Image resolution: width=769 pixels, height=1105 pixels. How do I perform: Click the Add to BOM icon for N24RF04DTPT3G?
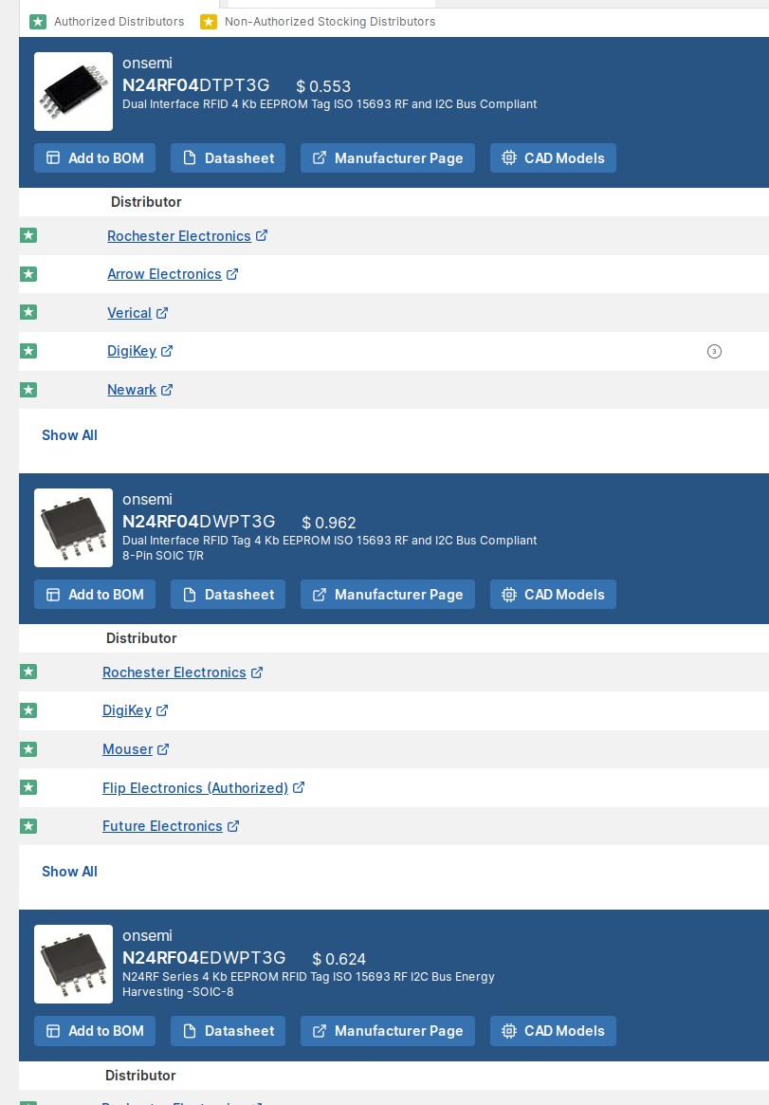point(53,158)
